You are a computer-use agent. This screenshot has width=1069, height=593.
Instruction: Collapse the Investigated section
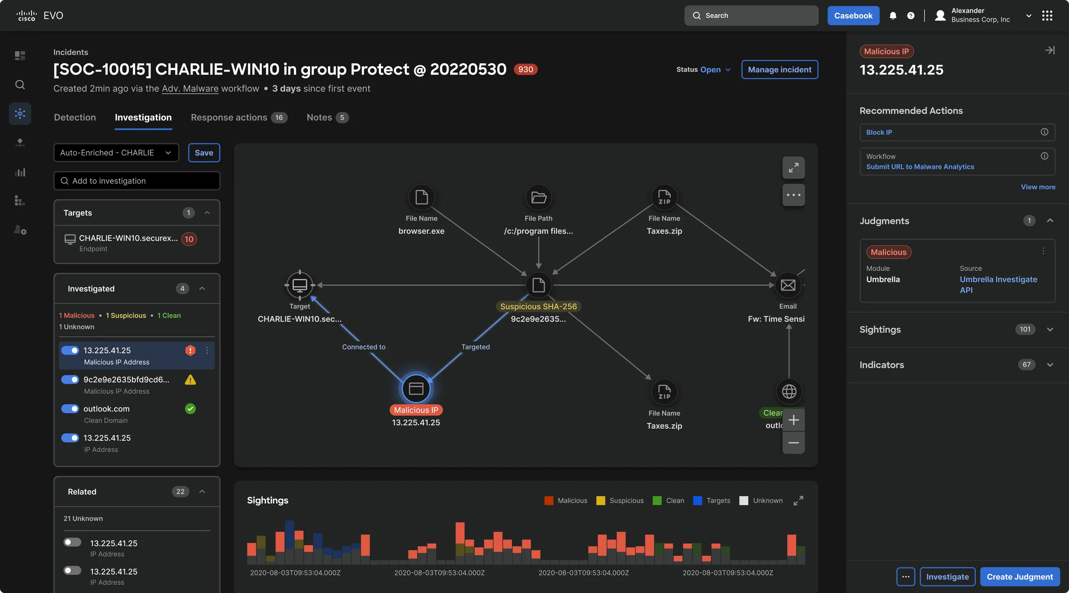click(202, 289)
